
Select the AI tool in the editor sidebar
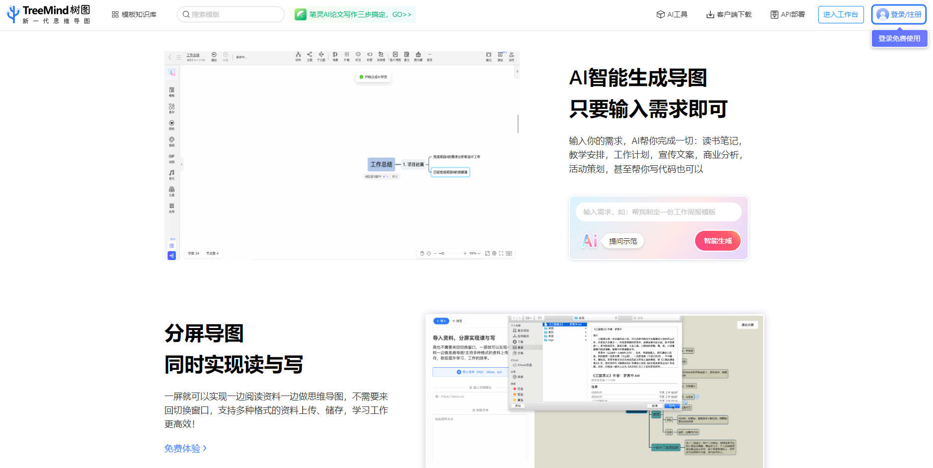tap(172, 73)
